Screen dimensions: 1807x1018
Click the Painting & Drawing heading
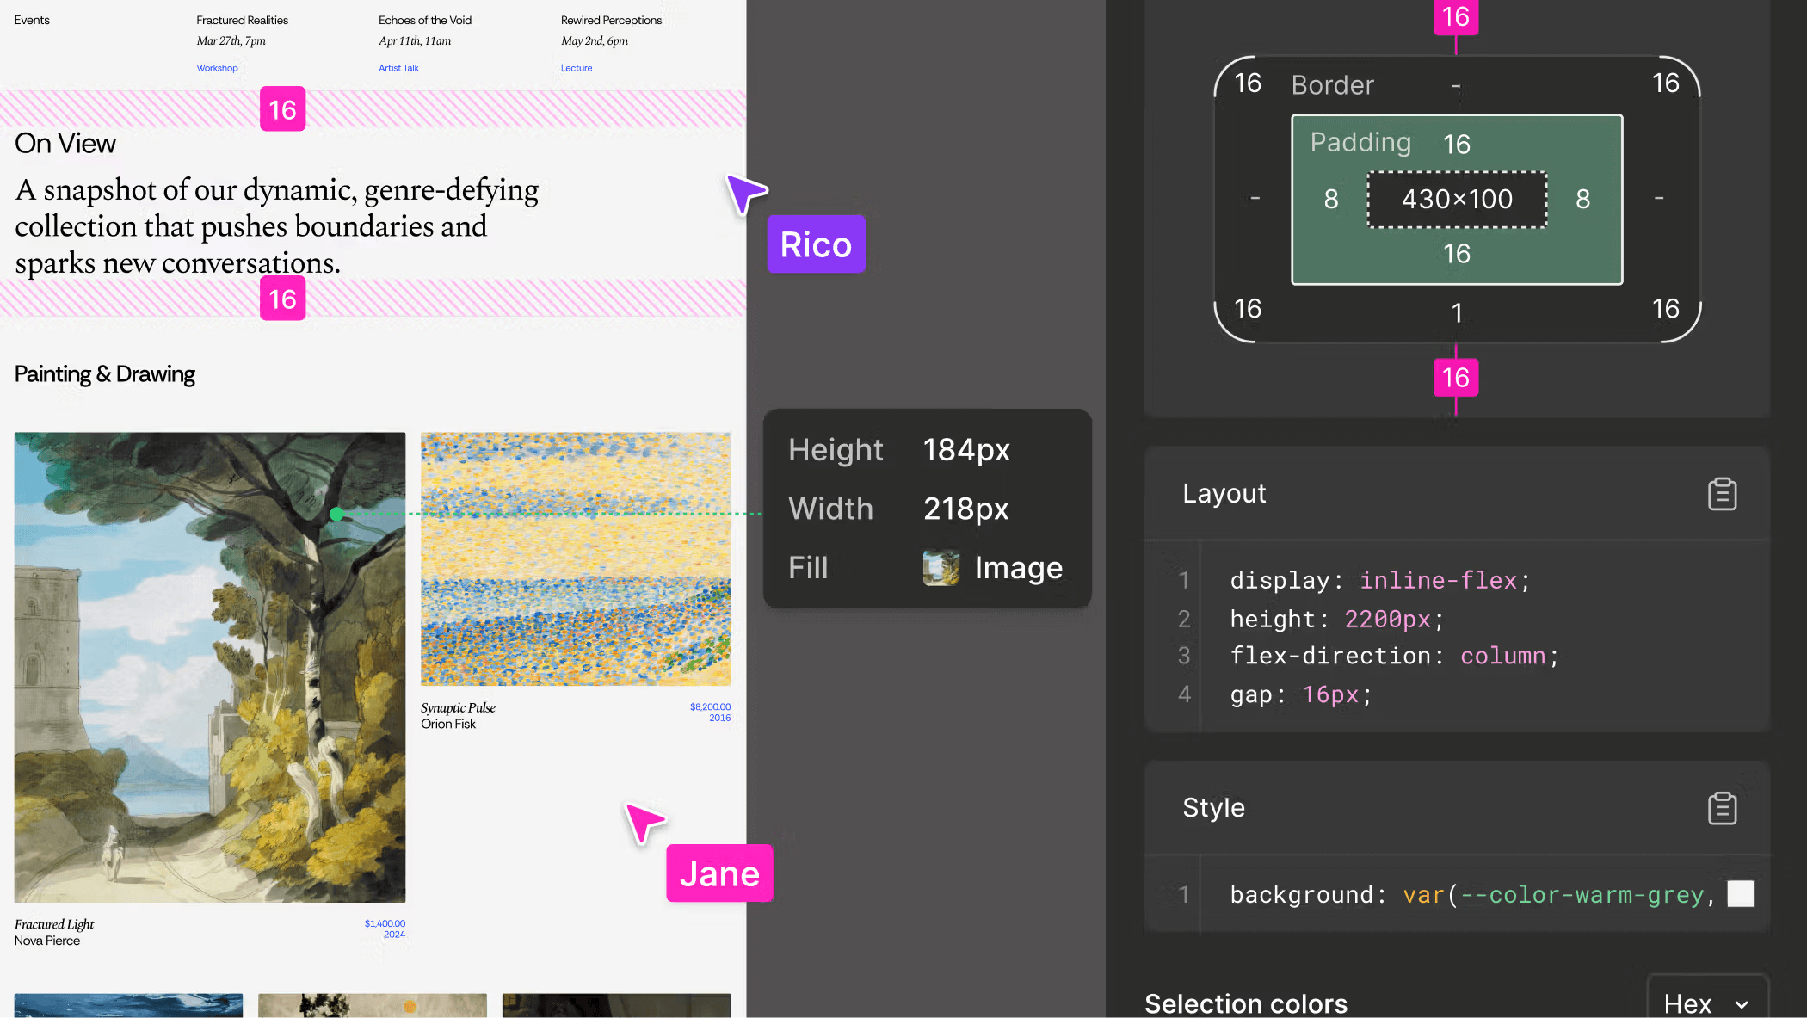tap(104, 373)
